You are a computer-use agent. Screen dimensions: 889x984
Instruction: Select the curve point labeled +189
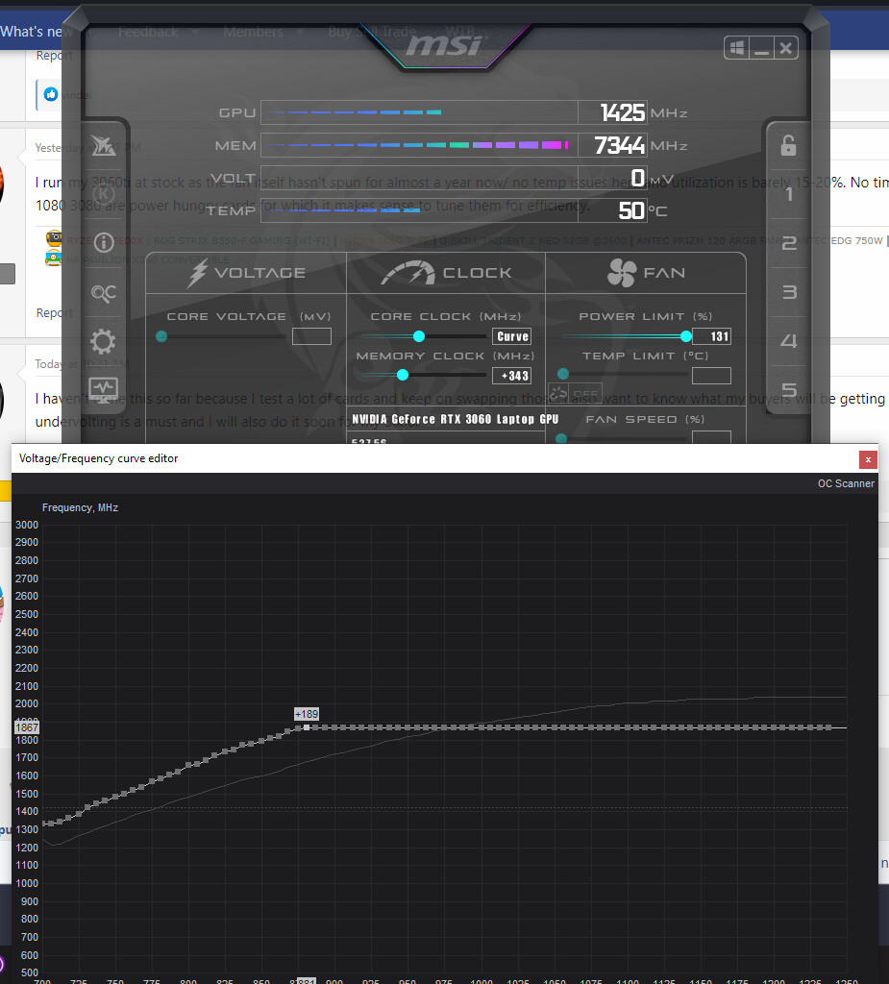coord(307,727)
